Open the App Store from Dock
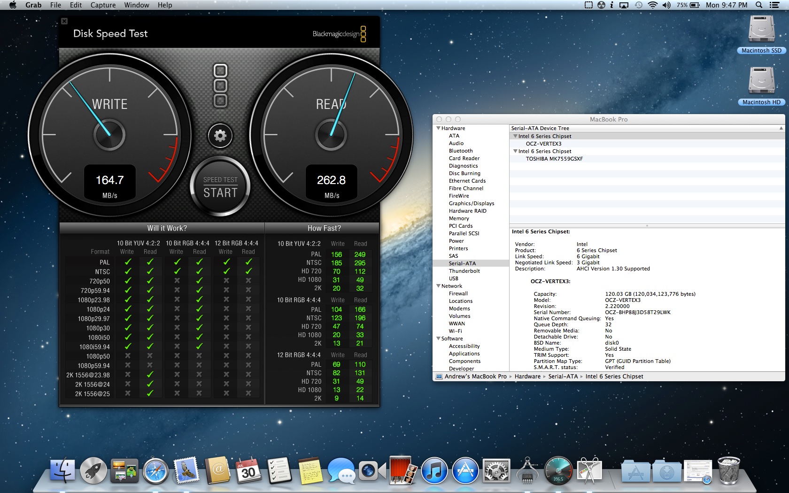789x493 pixels. 465,470
